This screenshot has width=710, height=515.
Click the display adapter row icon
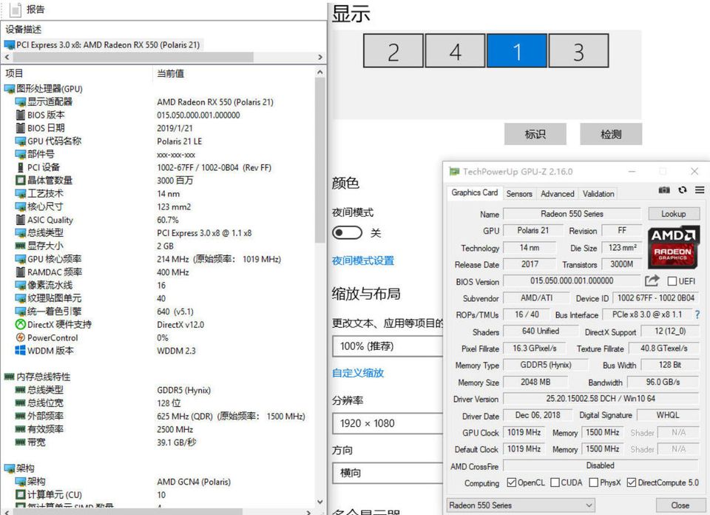tap(21, 101)
